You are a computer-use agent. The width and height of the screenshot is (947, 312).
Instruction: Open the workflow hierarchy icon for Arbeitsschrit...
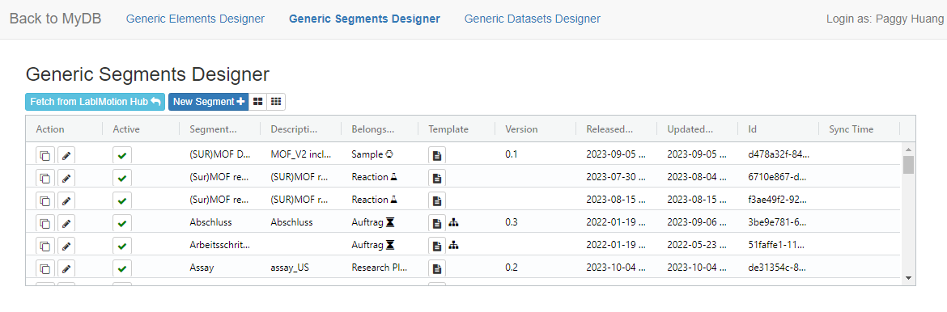point(453,245)
